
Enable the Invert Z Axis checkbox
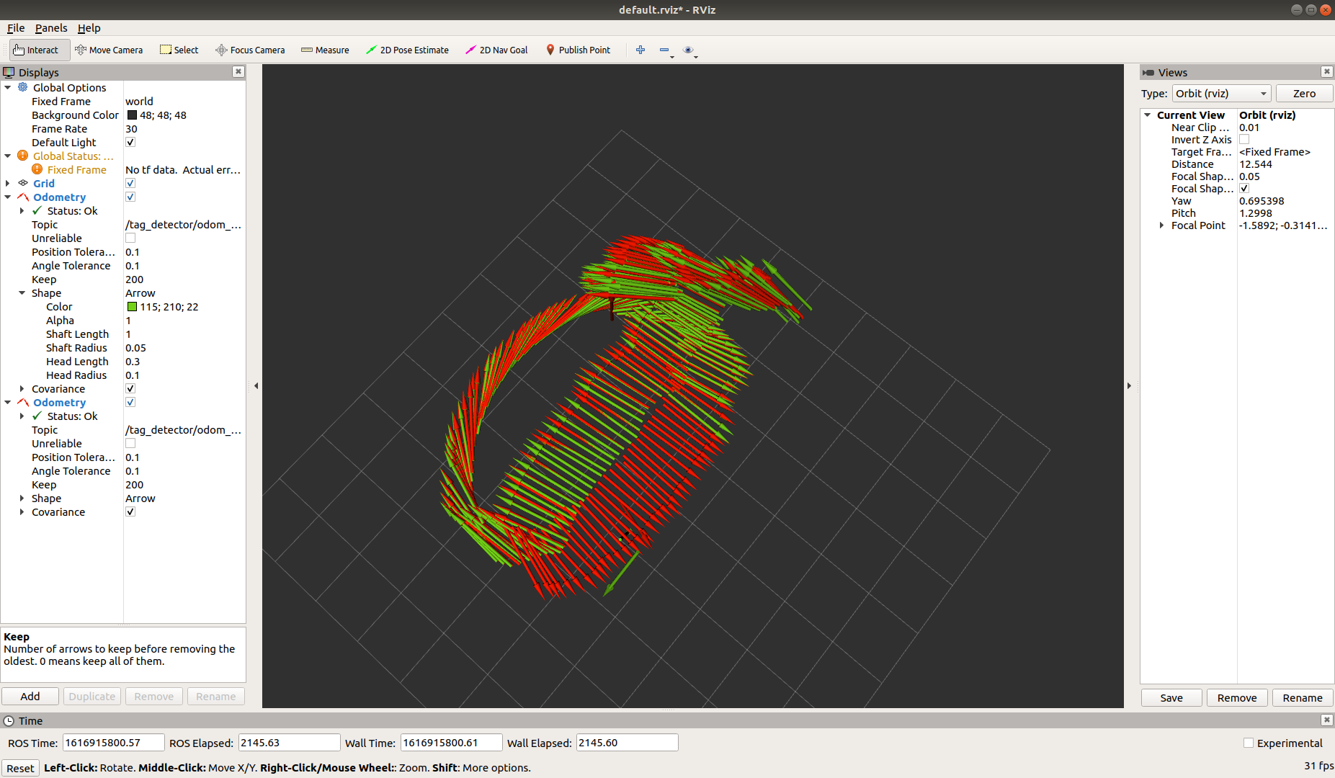pyautogui.click(x=1244, y=139)
